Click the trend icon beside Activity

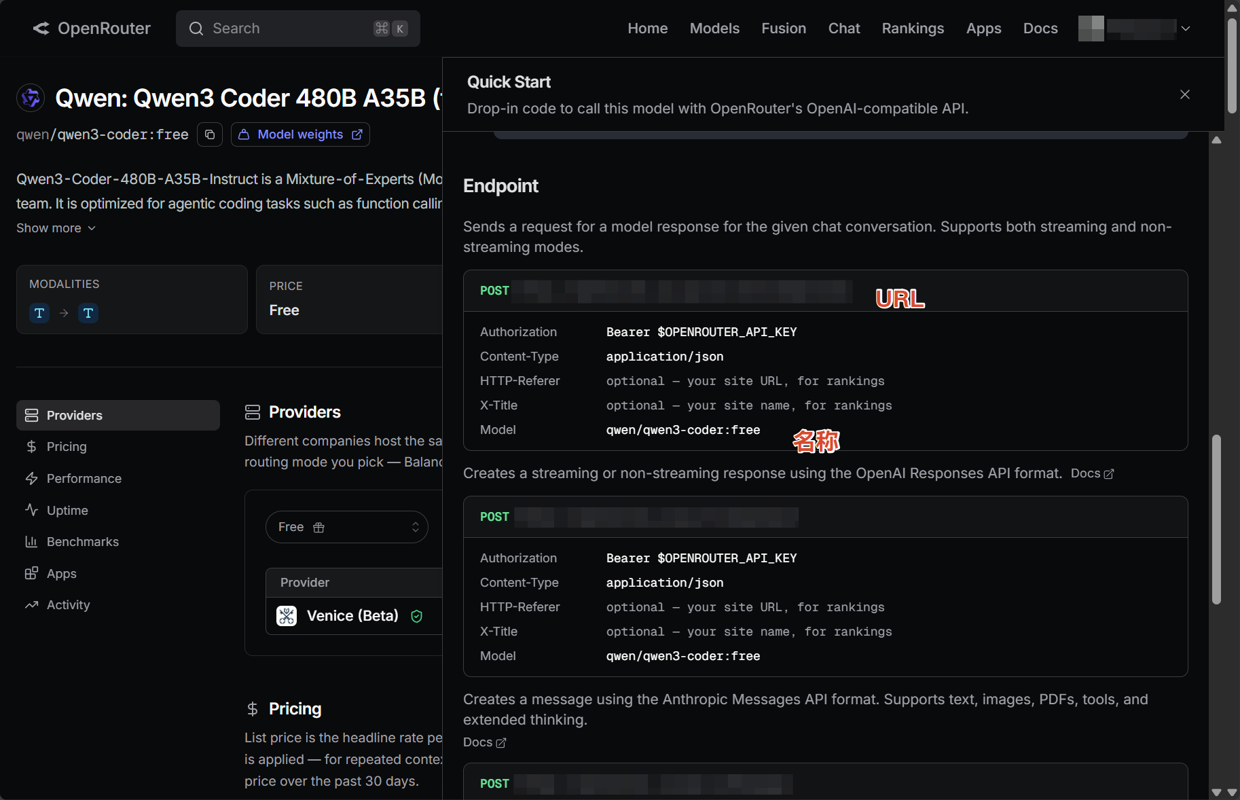(31, 604)
